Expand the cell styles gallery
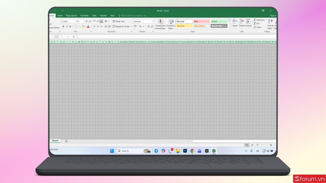Viewport: 326px width, 183px height. coord(229,27)
